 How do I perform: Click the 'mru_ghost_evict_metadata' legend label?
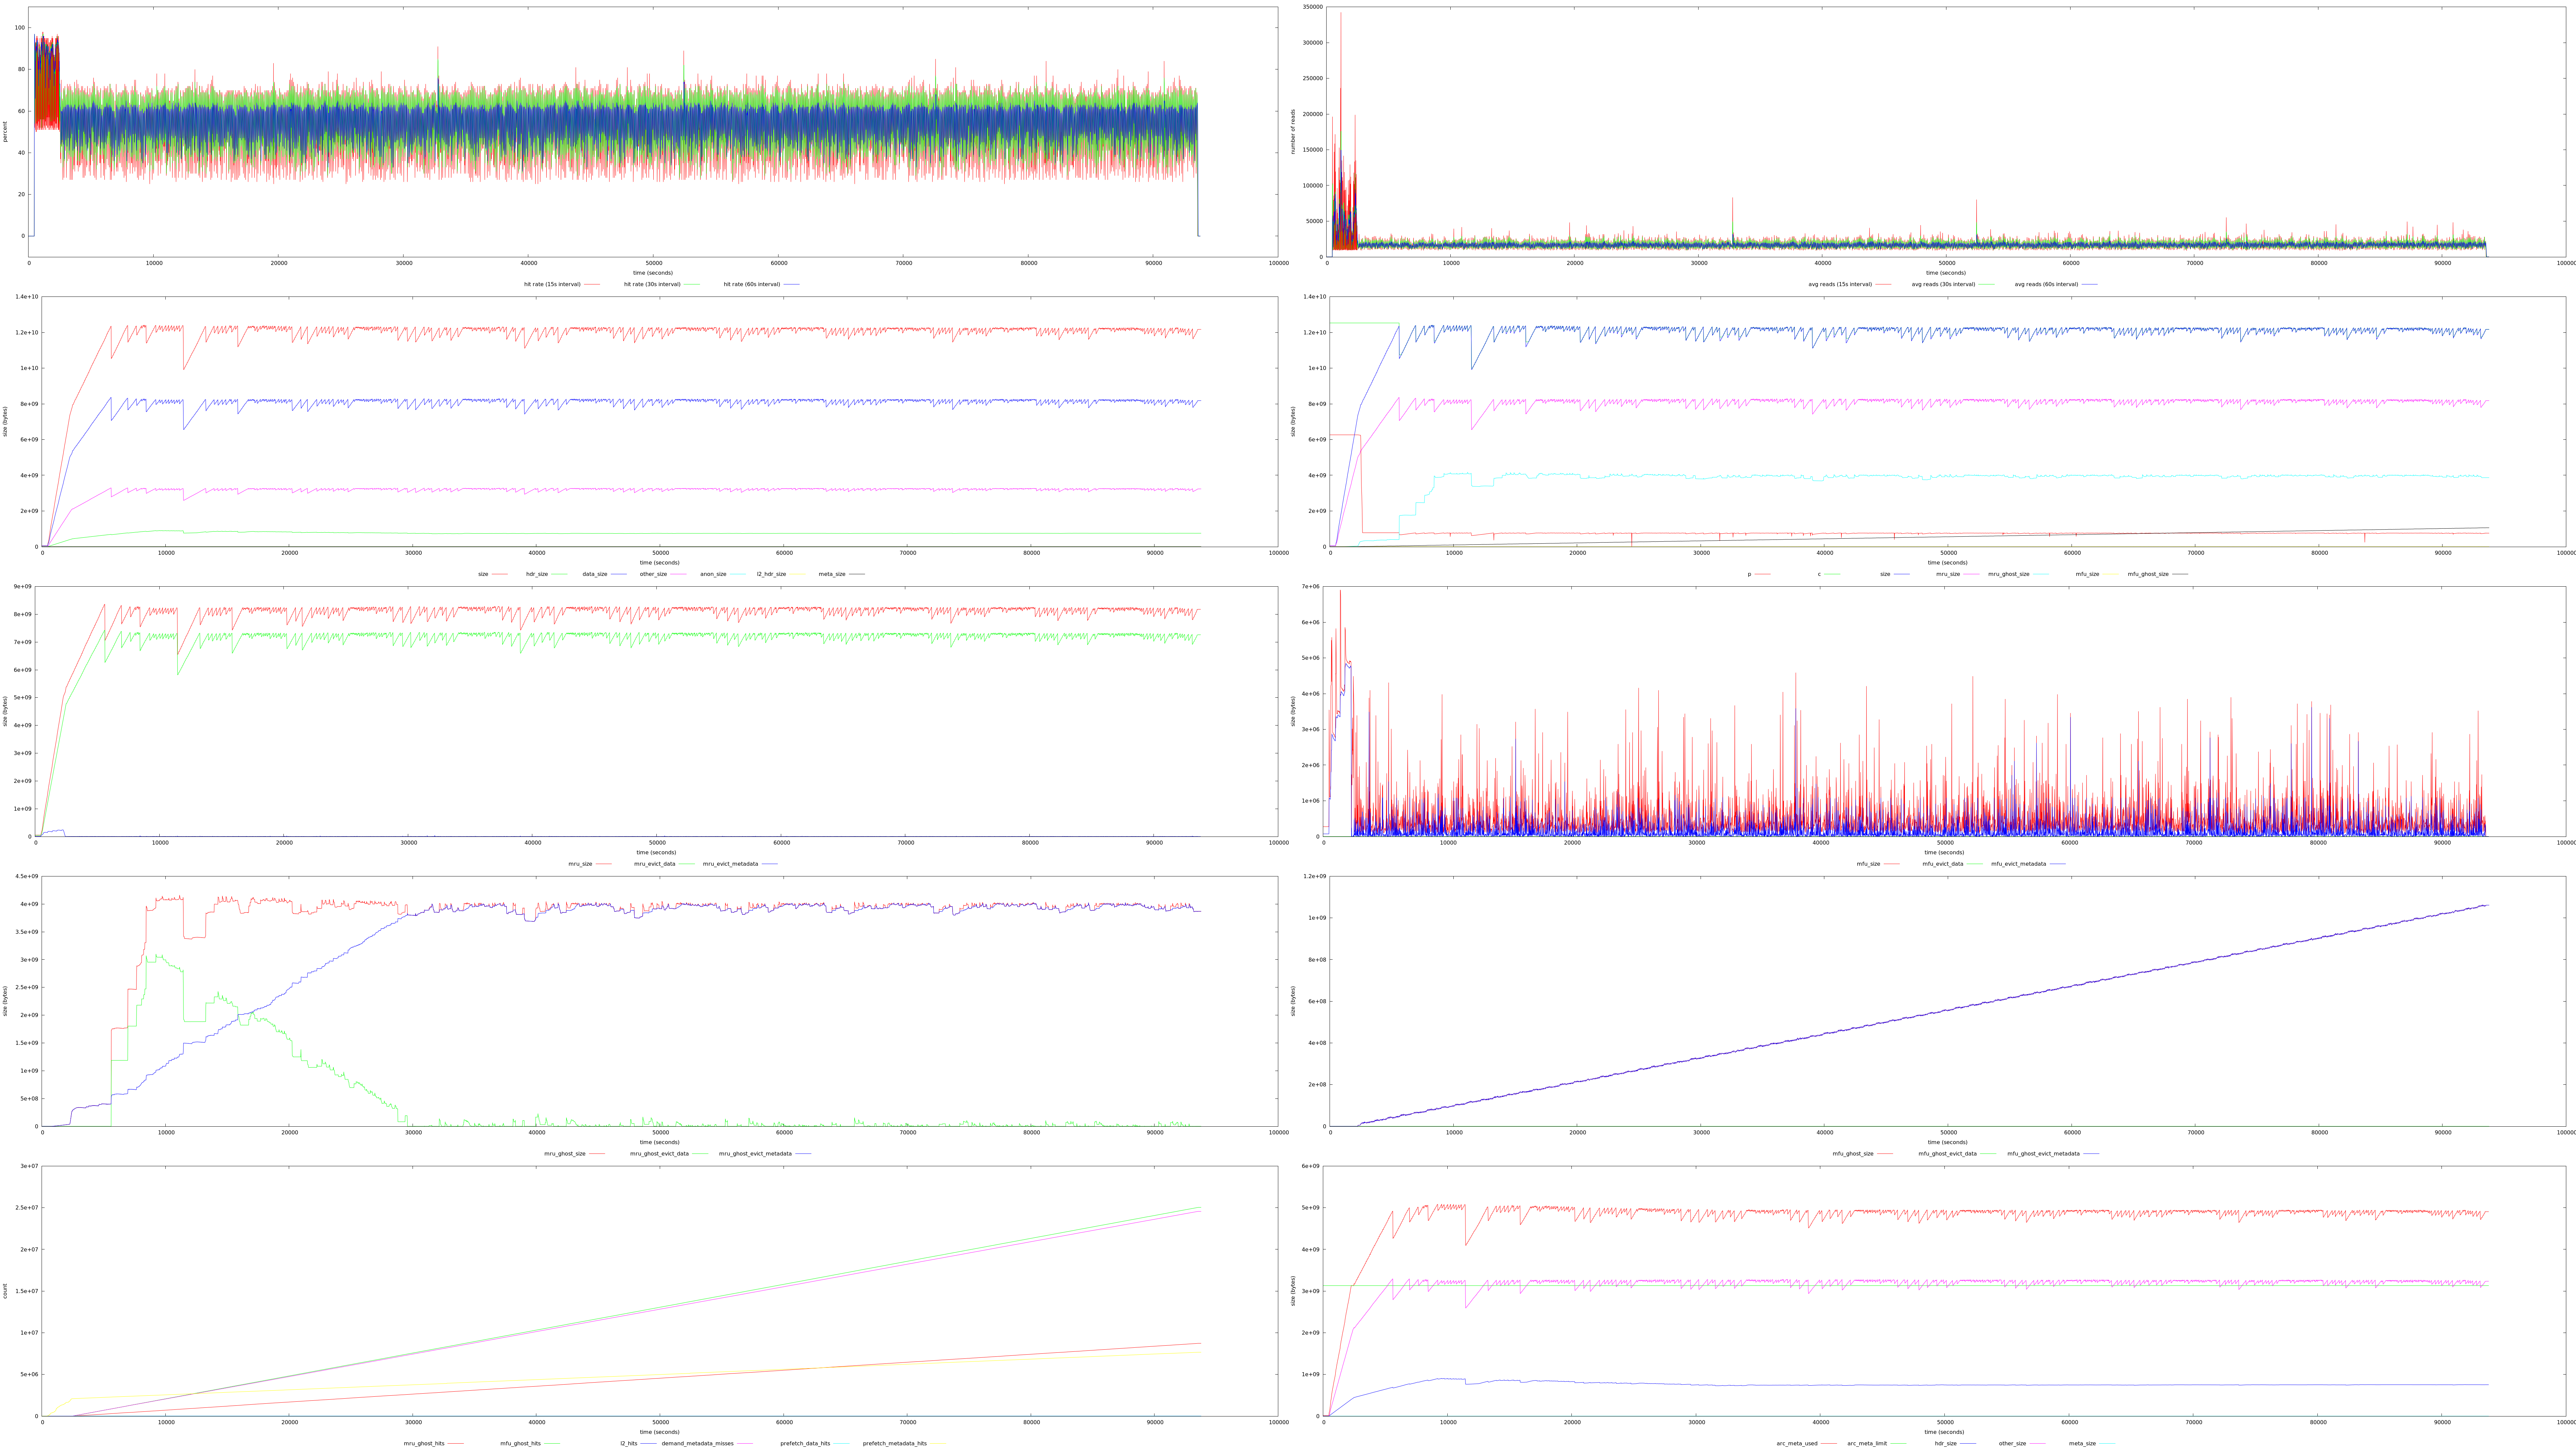755,1153
